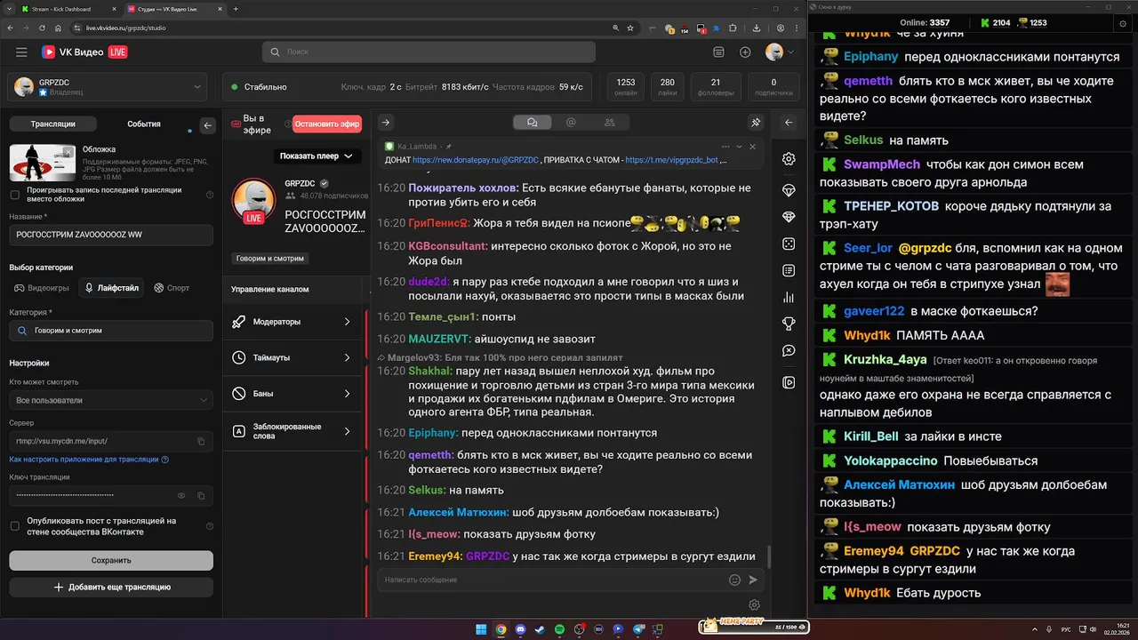Click the parachute drop icon in sidebar
The image size is (1138, 640).
pos(789,190)
